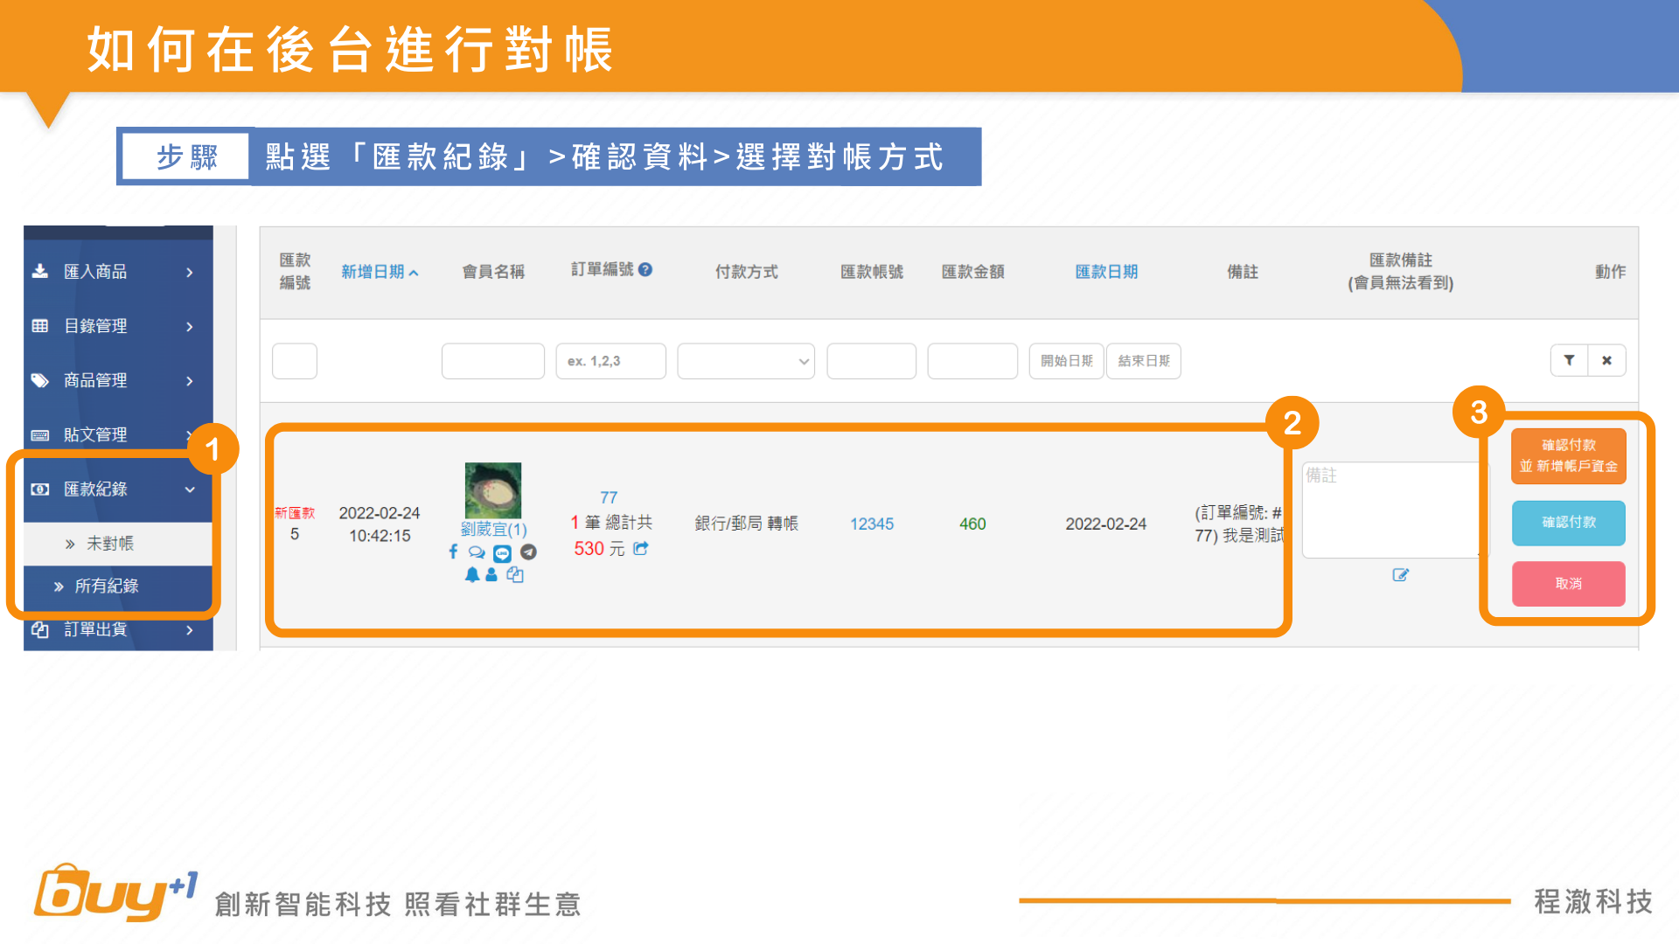This screenshot has width=1679, height=944.
Task: Select 所有紀錄 submenu item
Action: (x=106, y=586)
